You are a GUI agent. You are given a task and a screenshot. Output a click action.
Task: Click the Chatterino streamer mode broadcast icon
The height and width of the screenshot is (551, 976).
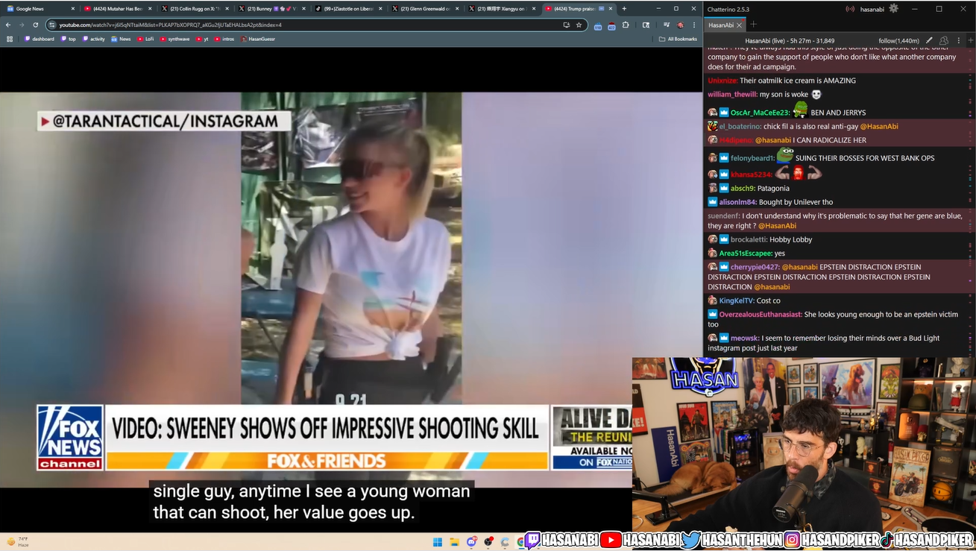point(850,9)
